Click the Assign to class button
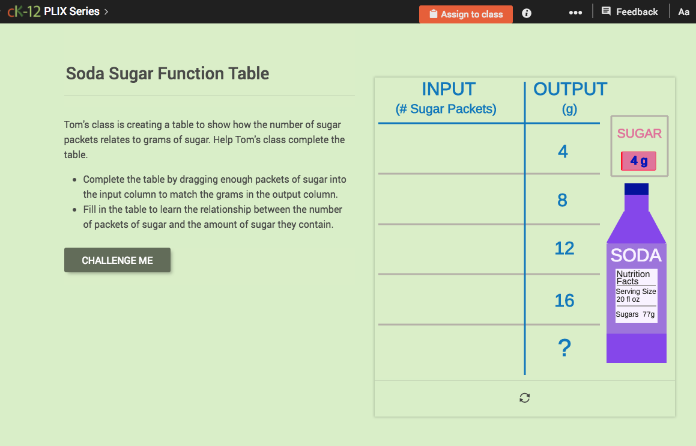The width and height of the screenshot is (696, 446). click(x=466, y=14)
